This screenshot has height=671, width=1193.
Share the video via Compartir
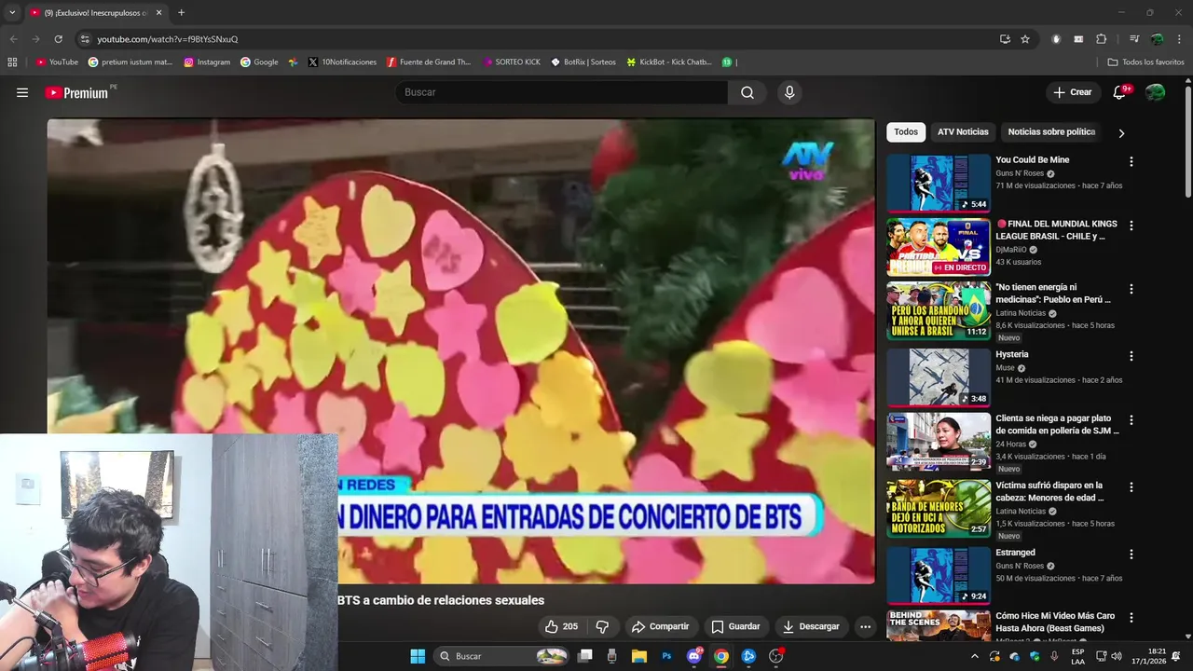660,626
